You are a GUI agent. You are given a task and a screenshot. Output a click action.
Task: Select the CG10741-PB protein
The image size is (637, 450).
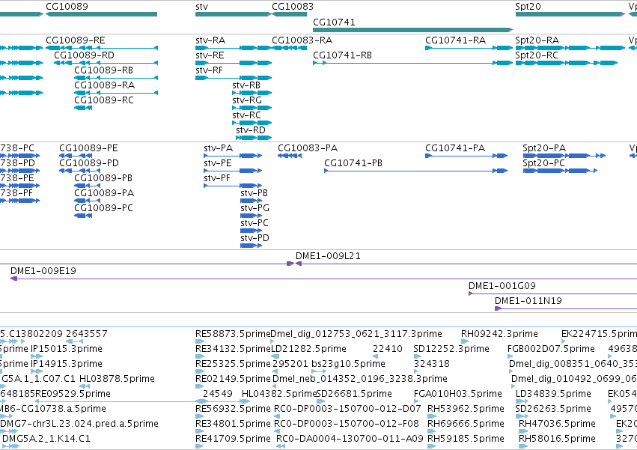coord(416,171)
